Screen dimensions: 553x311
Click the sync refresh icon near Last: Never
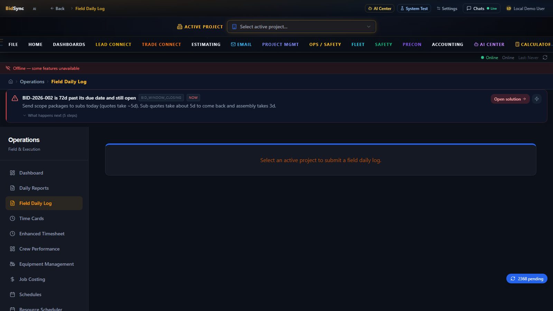(x=545, y=57)
